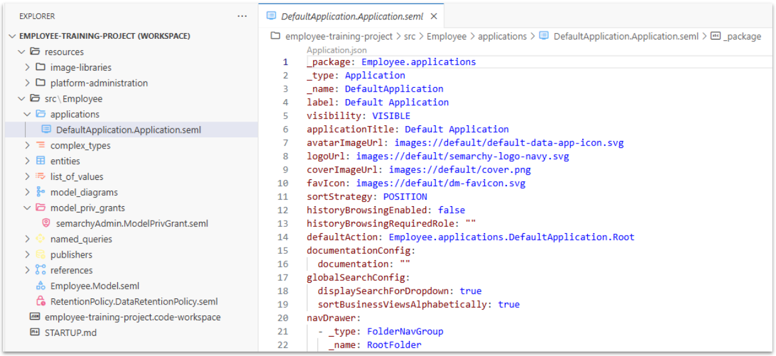Expand the complex_types folder chevron
The image size is (776, 356).
(x=27, y=145)
